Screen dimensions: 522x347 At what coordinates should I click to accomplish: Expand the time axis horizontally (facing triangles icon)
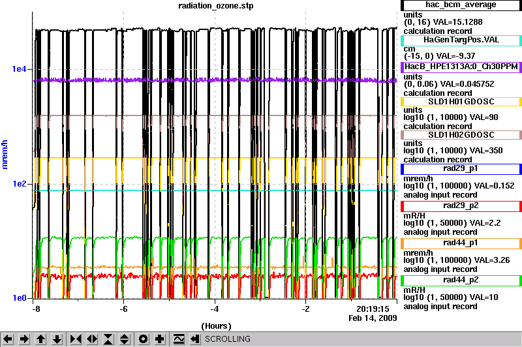(92, 339)
